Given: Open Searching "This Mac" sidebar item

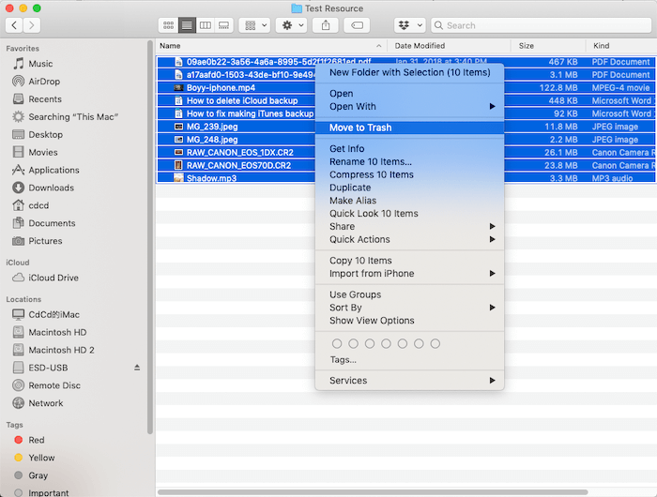Looking at the screenshot, I should coord(66,117).
